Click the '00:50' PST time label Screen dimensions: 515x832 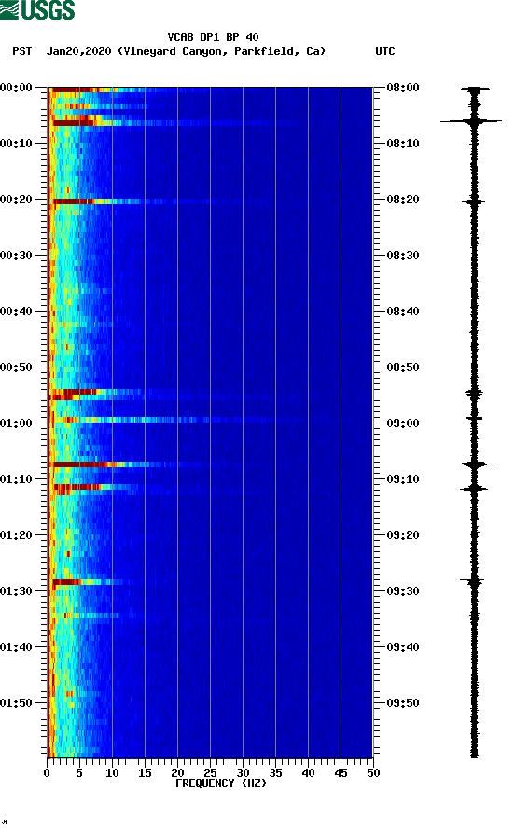[17, 367]
